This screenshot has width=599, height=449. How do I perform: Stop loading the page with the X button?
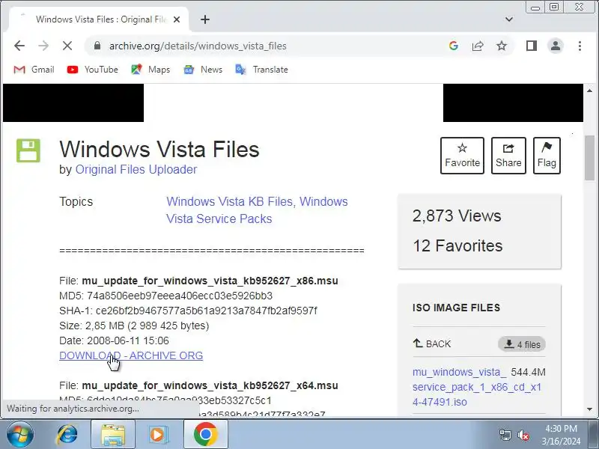pos(67,46)
